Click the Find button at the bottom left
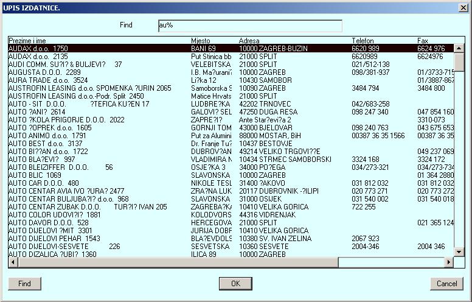 [24, 284]
